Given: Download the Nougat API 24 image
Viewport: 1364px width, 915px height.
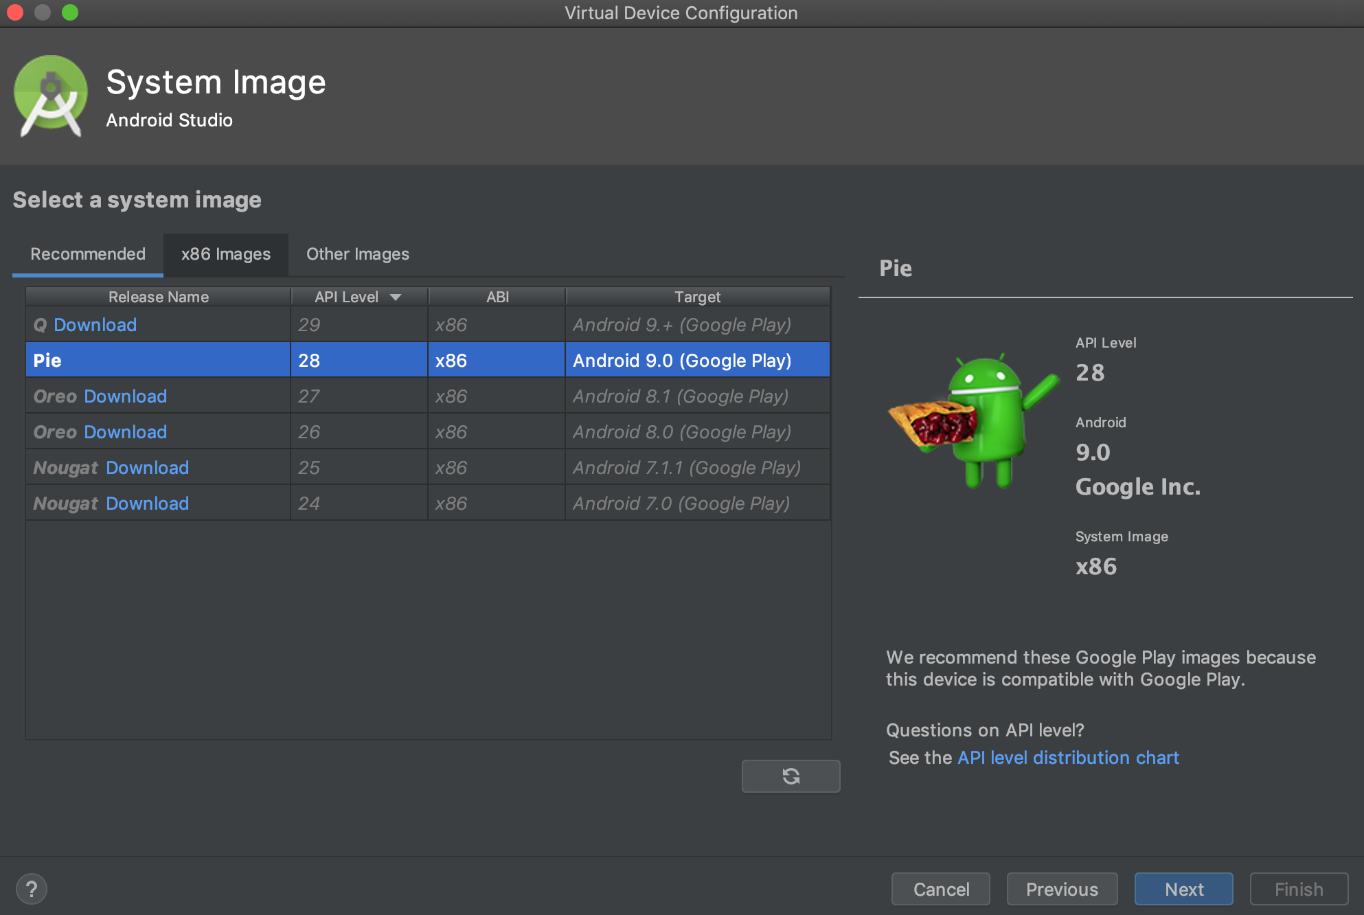Looking at the screenshot, I should coord(147,504).
